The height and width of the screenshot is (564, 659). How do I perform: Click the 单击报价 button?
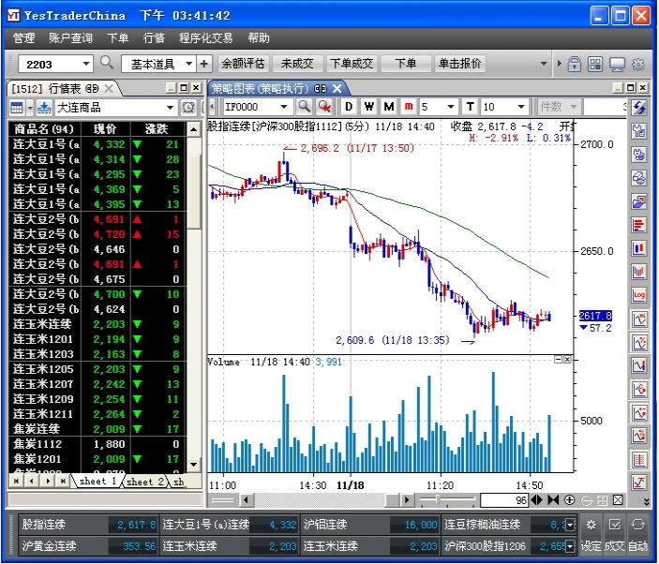[459, 64]
